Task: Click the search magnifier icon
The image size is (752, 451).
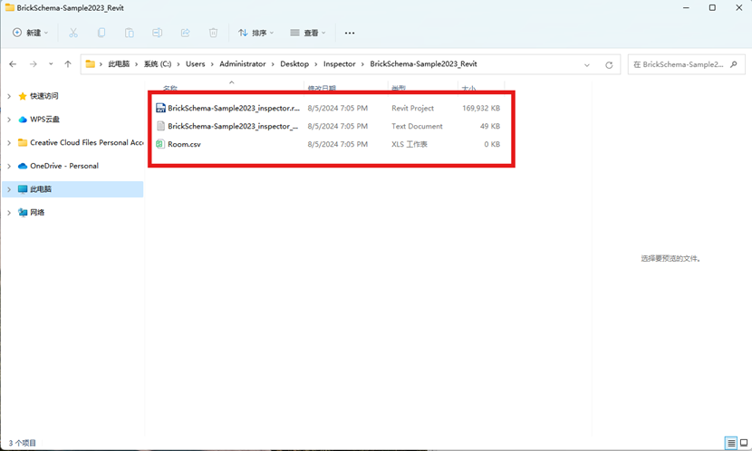Action: pos(733,64)
